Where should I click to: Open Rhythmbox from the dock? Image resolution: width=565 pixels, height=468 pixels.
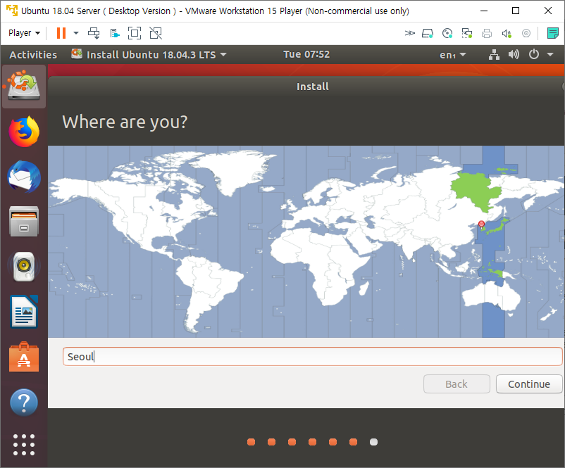coord(24,267)
